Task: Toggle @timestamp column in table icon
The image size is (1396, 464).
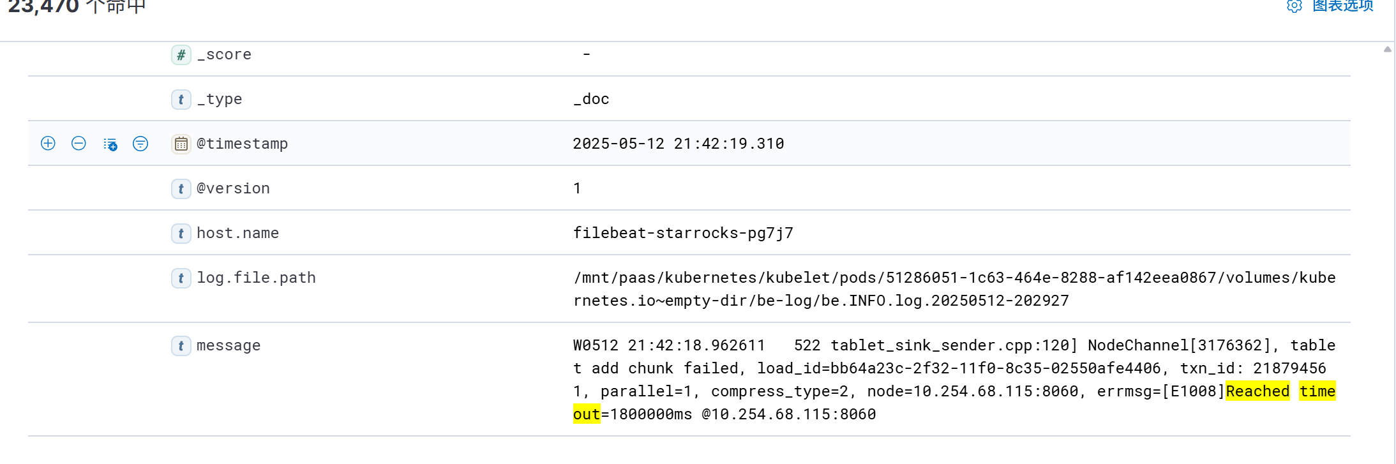Action: pos(110,144)
